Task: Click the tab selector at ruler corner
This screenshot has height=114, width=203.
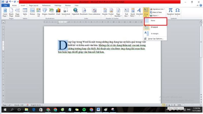Action: 3,22
